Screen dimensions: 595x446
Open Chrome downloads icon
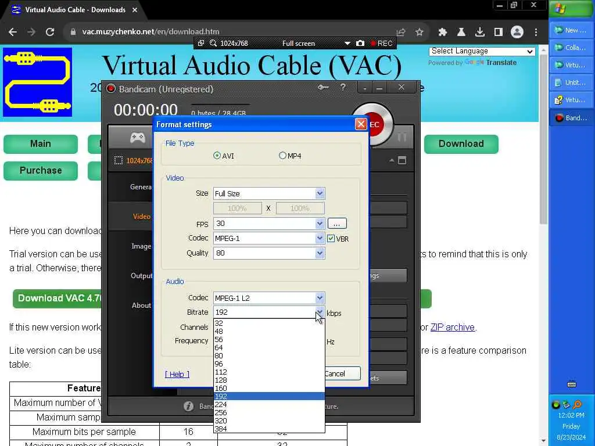[x=479, y=33]
